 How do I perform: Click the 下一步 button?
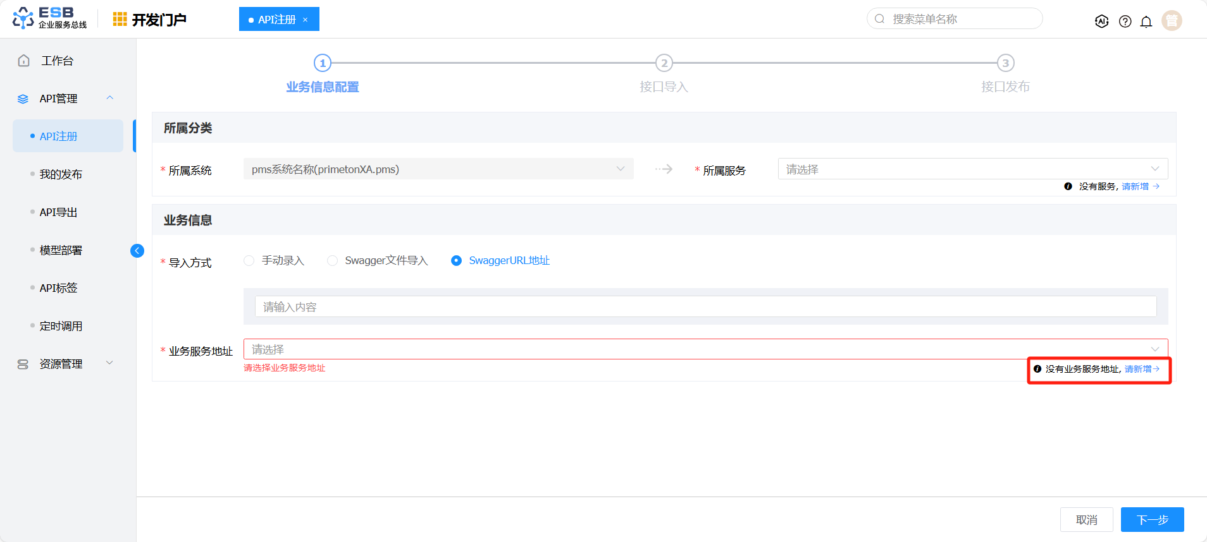(x=1152, y=520)
